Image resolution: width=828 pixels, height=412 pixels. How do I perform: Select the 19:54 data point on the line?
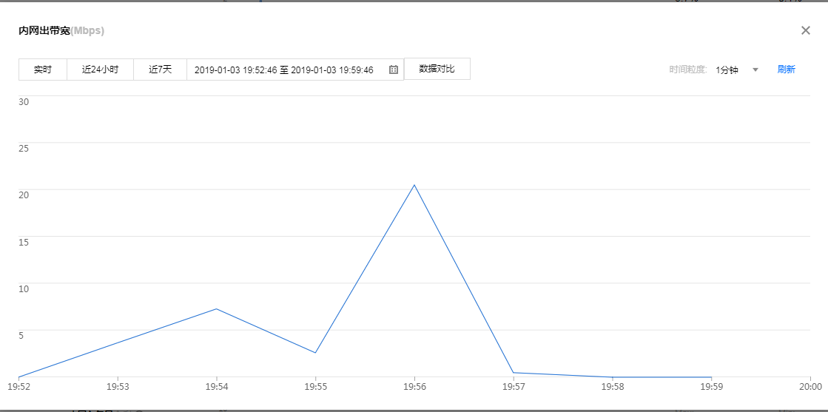tap(216, 308)
